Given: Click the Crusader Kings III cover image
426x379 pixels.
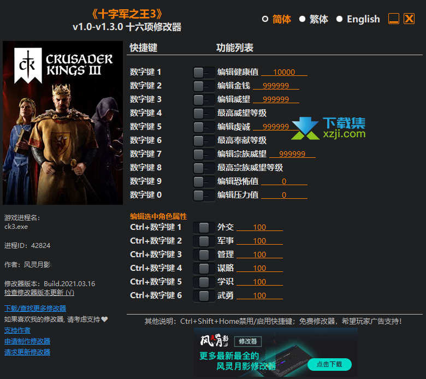Looking at the screenshot, I should pos(63,123).
